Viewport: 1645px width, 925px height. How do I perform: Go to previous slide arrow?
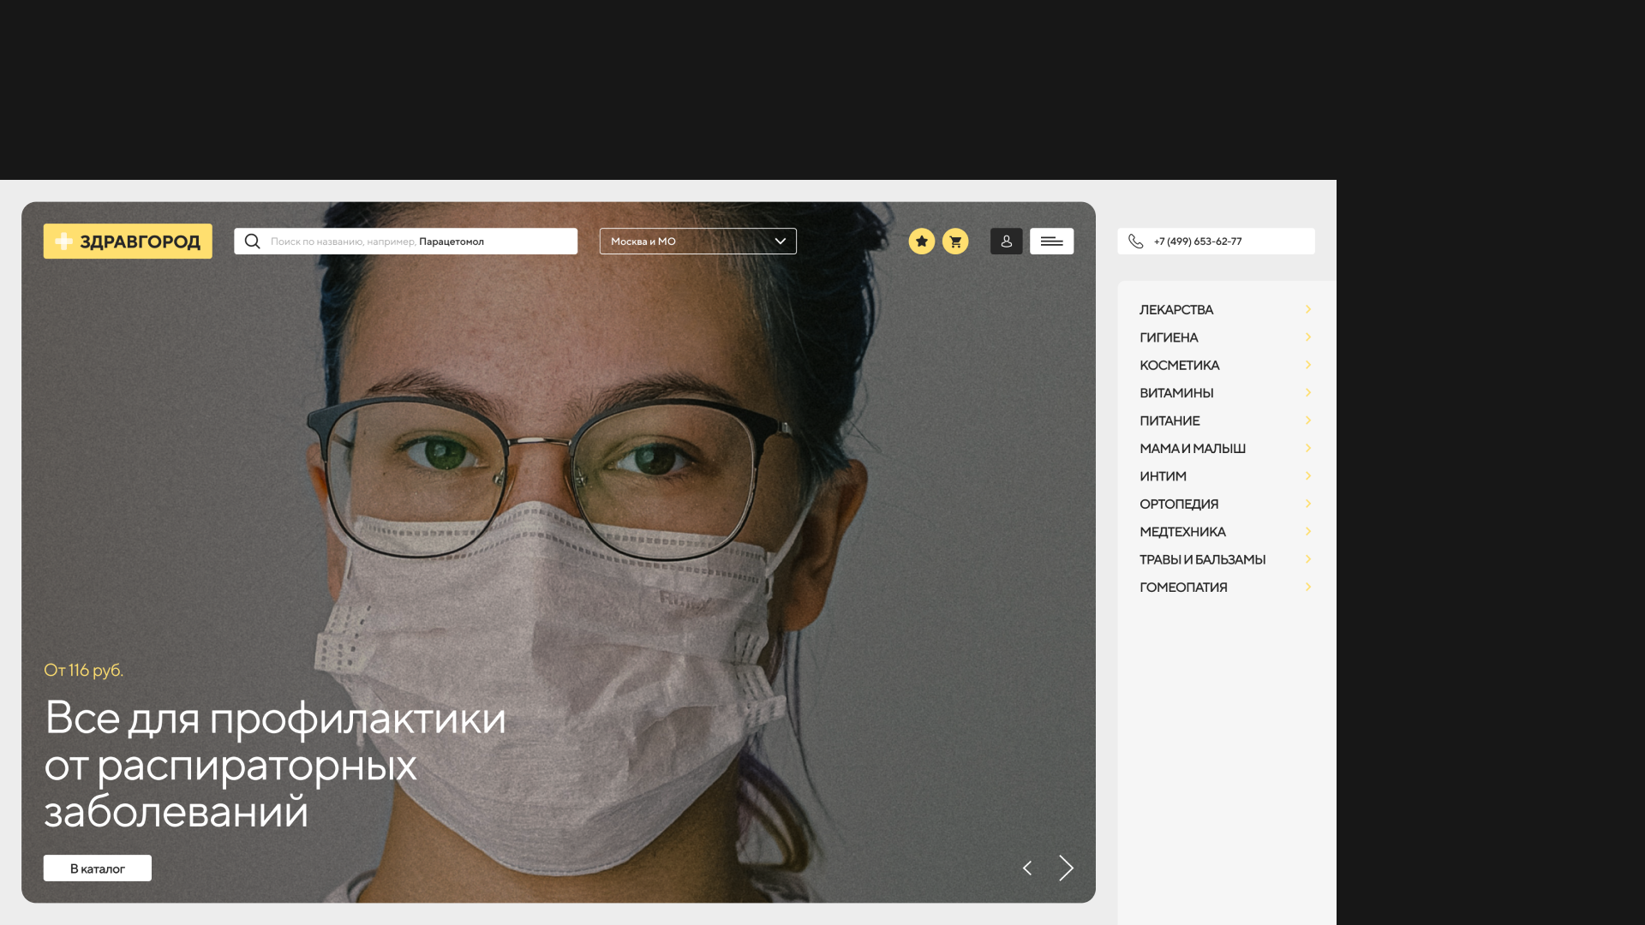1027,868
